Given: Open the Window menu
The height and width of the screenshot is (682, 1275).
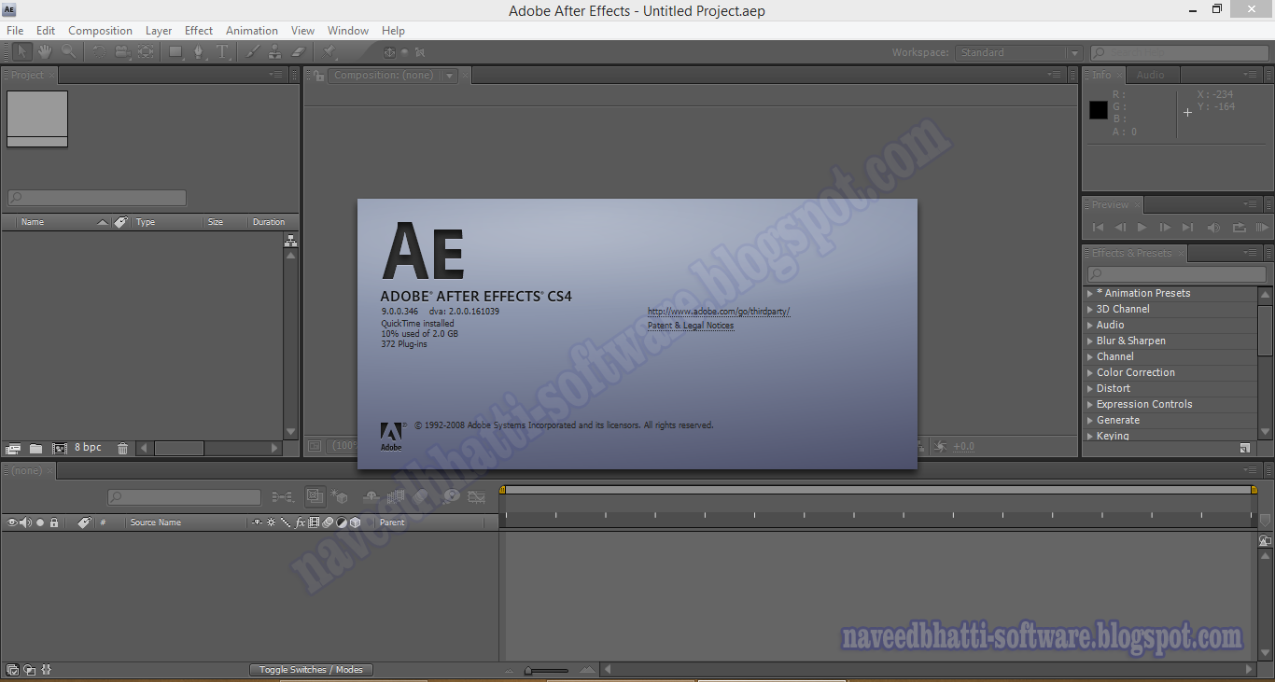Looking at the screenshot, I should [x=348, y=31].
